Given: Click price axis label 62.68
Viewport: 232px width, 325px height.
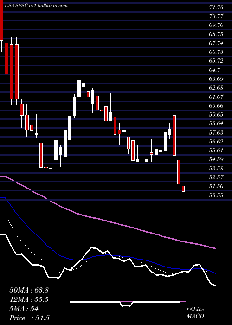Looking at the screenshot, I should [216, 88].
